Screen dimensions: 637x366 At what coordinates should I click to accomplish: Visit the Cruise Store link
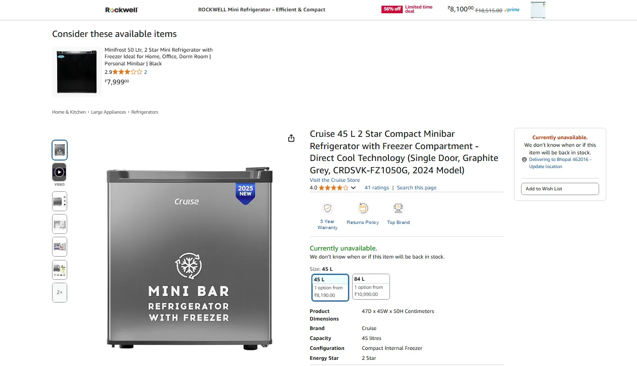click(335, 180)
